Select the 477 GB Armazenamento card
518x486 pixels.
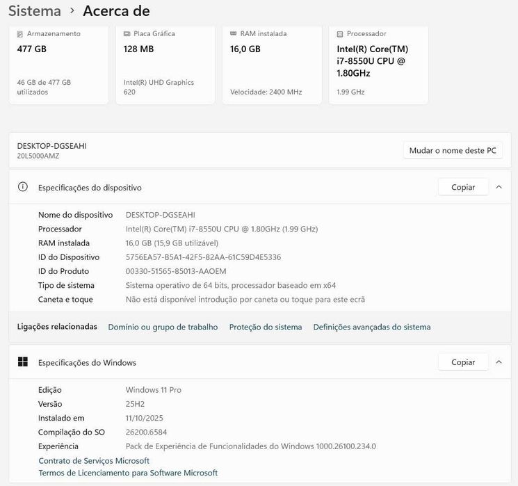(58, 66)
